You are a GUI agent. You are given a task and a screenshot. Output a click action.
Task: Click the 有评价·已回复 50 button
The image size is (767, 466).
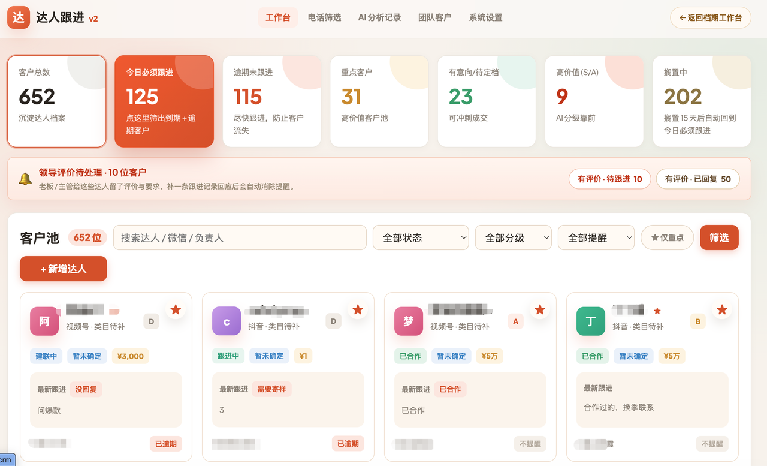click(697, 179)
